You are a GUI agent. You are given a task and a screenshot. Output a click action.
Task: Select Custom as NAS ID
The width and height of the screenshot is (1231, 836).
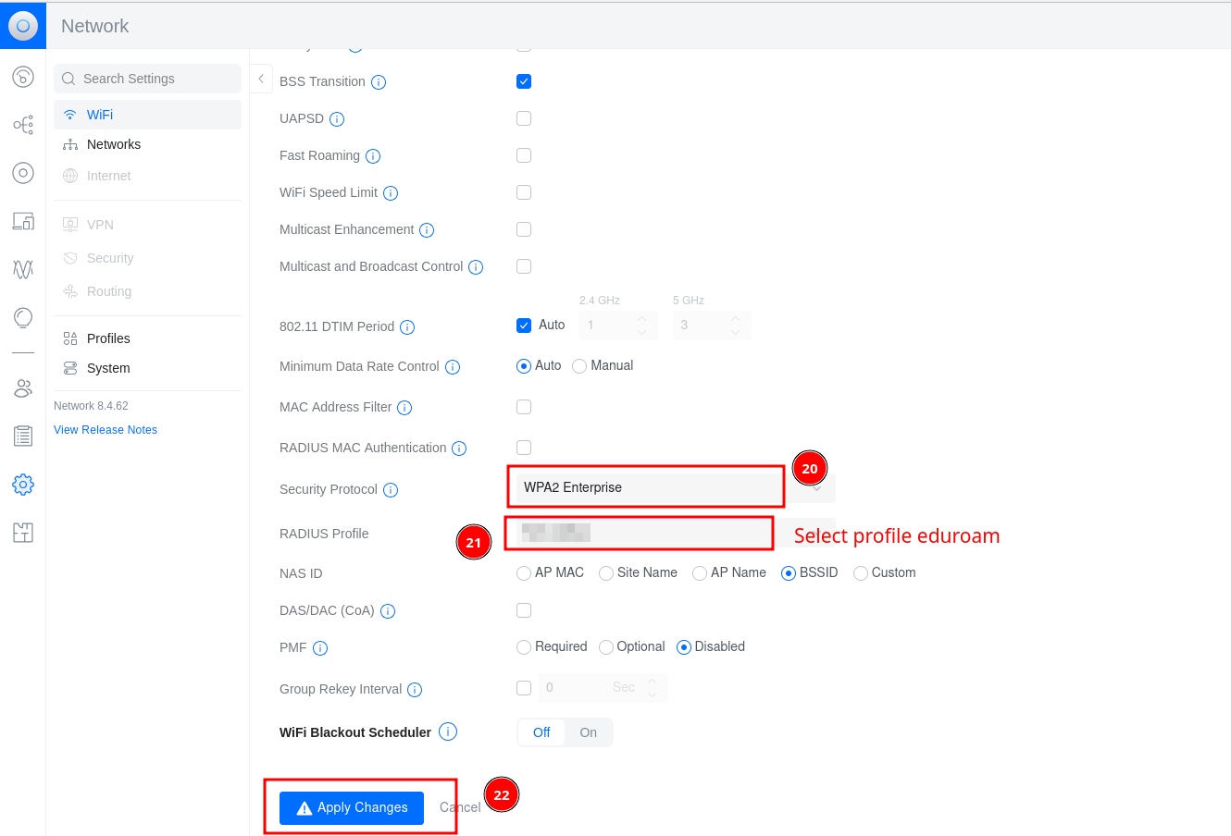(x=861, y=573)
